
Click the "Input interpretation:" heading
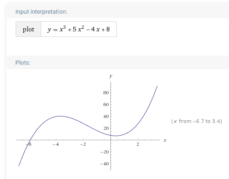41,12
